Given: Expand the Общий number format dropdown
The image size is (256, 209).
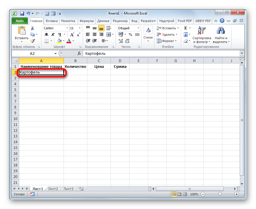Looking at the screenshot, I should tap(138, 28).
